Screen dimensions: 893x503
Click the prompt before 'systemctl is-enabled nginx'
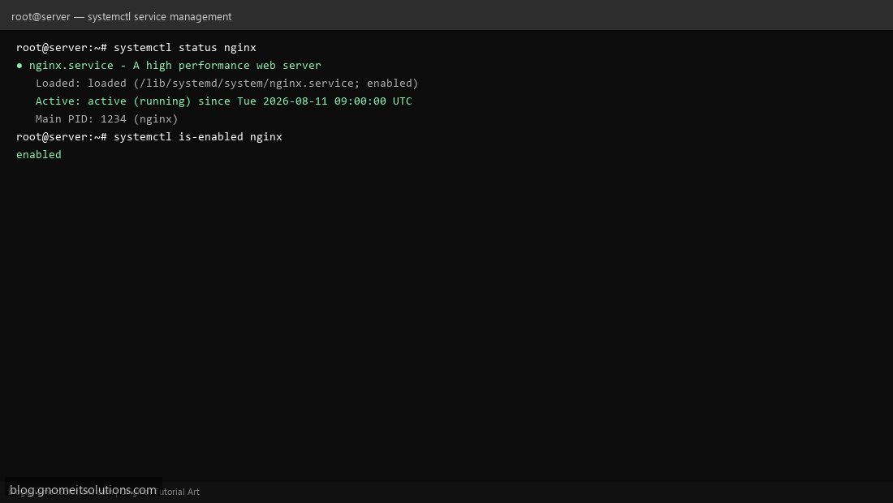tap(62, 136)
